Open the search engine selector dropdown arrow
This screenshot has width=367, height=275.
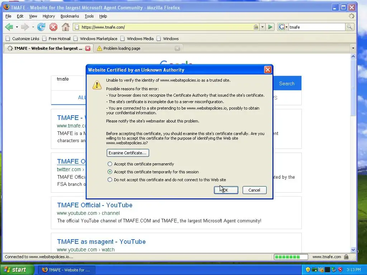(x=286, y=27)
